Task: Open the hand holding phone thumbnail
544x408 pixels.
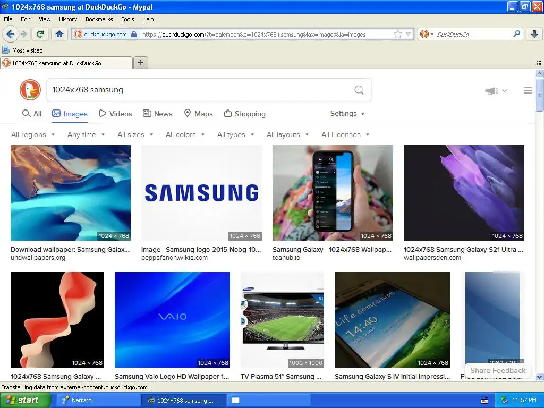Action: 333,192
